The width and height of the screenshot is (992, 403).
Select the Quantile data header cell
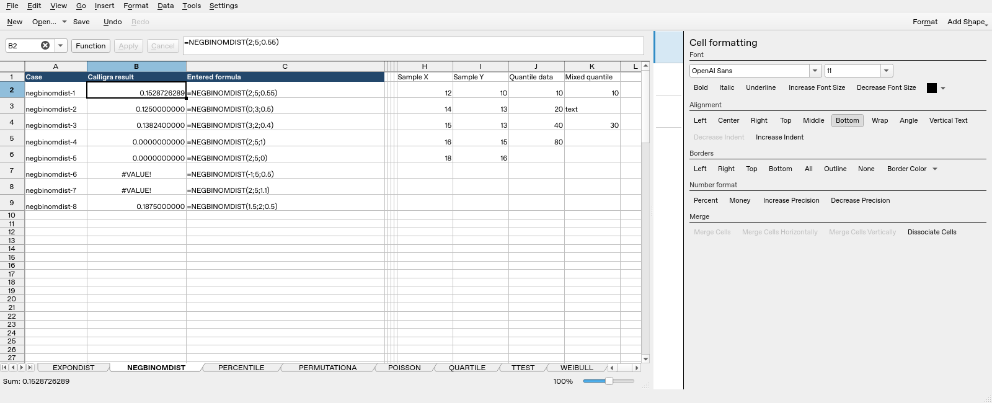coord(536,77)
